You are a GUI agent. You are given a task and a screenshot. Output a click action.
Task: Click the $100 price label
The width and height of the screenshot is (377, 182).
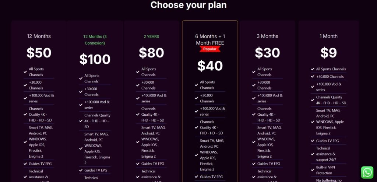coord(95,59)
